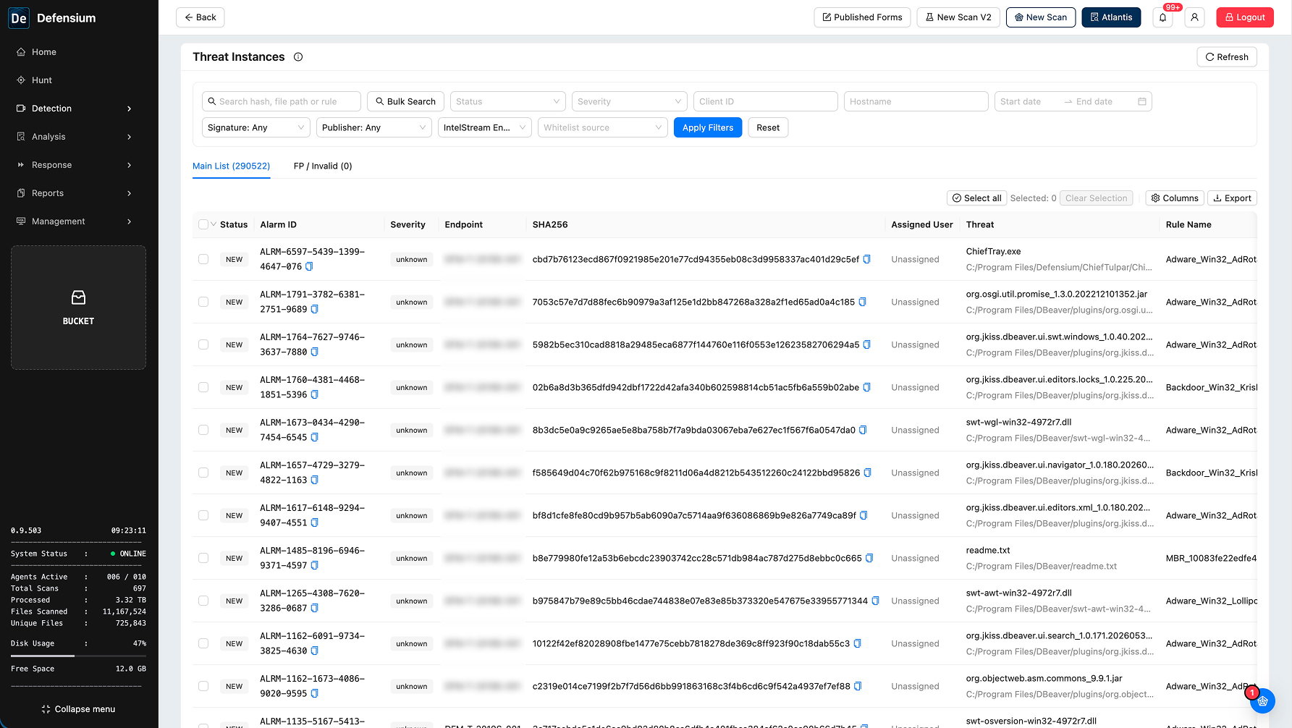Focus the Hostname input field

tap(916, 101)
